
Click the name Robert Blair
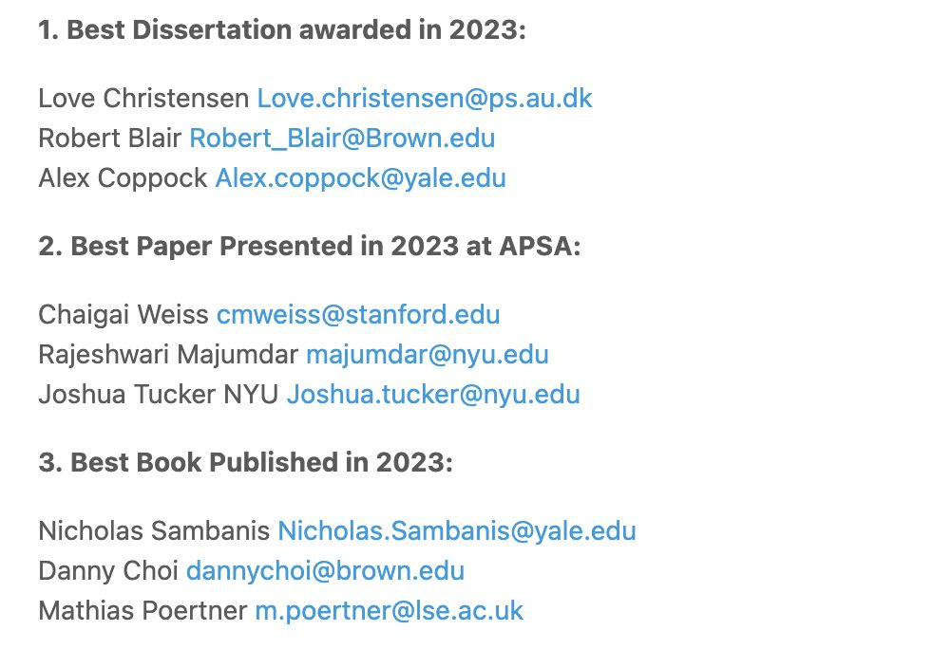(109, 139)
